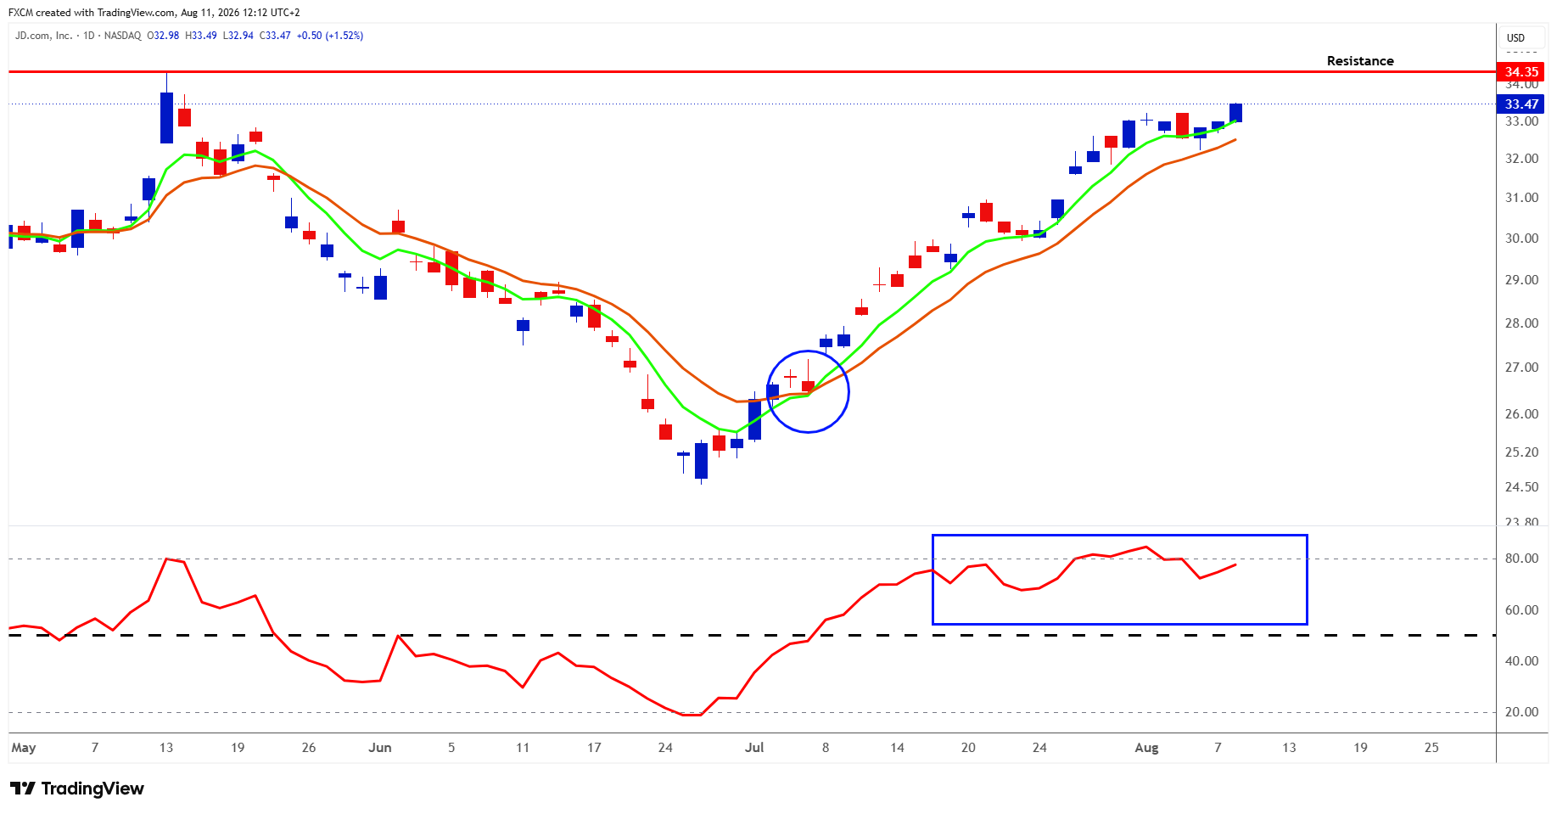This screenshot has width=1557, height=814.
Task: Click the 32.00 price axis label
Action: click(1521, 159)
